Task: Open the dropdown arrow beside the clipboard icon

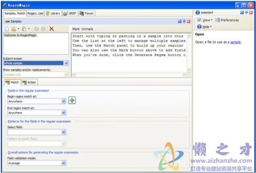Action: [x=29, y=29]
